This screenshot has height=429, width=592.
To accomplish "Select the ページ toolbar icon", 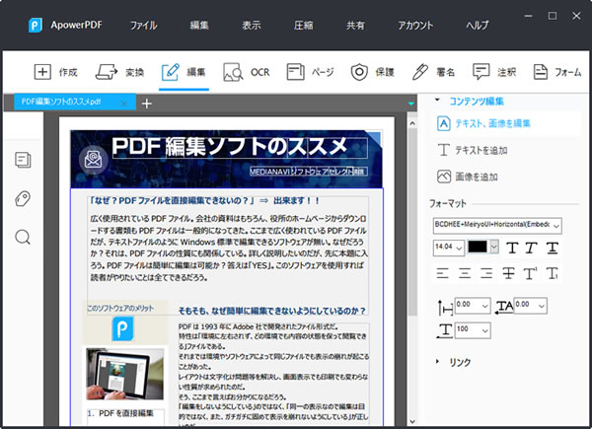I will pos(296,72).
